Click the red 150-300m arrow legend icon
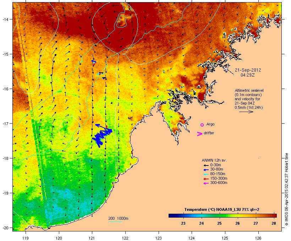The image size is (291, 241). (x=206, y=179)
